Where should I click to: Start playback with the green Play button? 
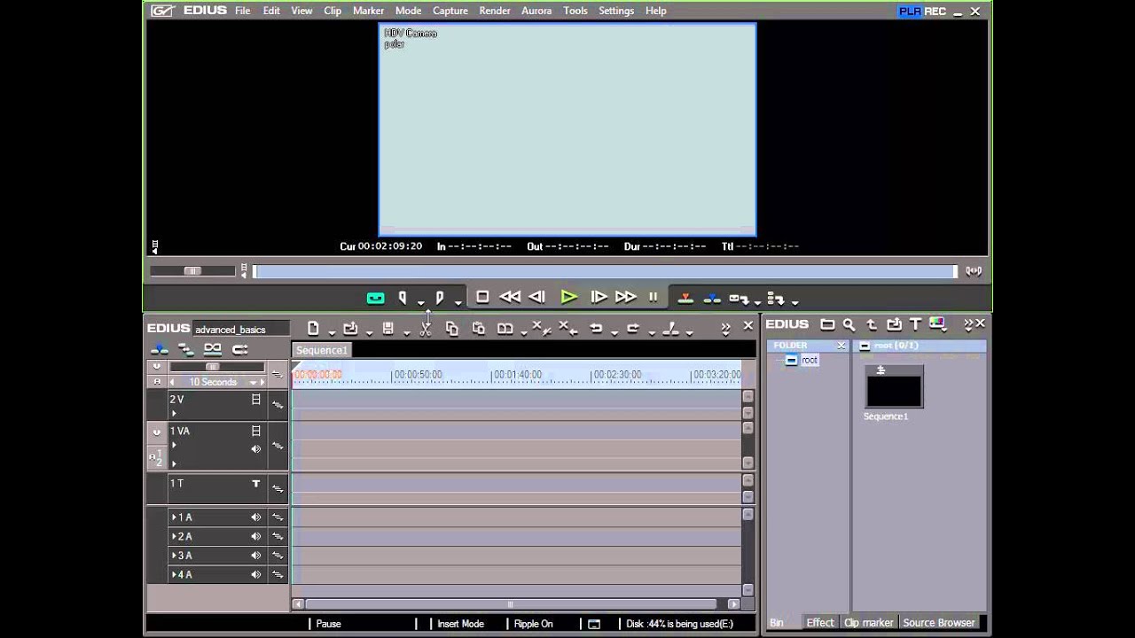point(568,298)
